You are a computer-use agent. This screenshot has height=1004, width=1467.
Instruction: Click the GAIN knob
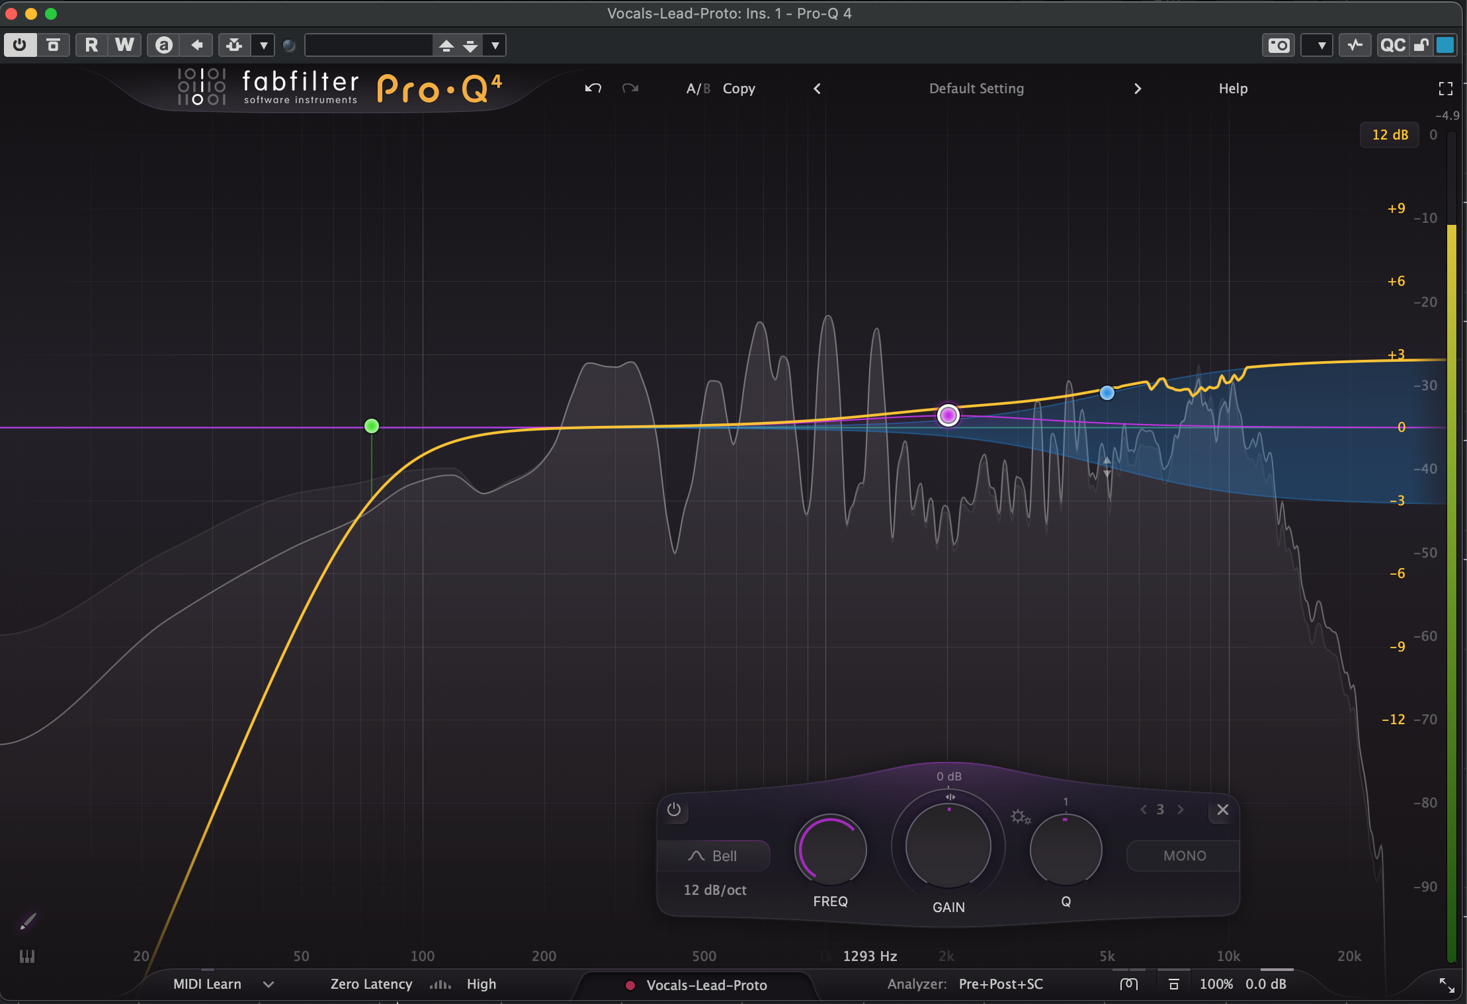(x=948, y=847)
